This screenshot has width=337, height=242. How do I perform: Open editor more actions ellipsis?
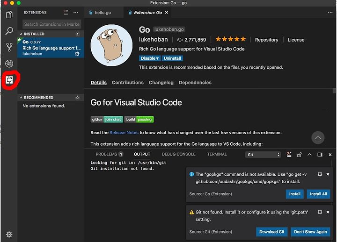pos(330,13)
